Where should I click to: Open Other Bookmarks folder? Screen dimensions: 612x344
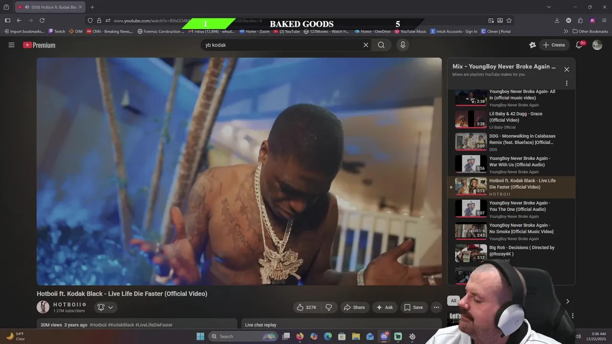(x=590, y=32)
